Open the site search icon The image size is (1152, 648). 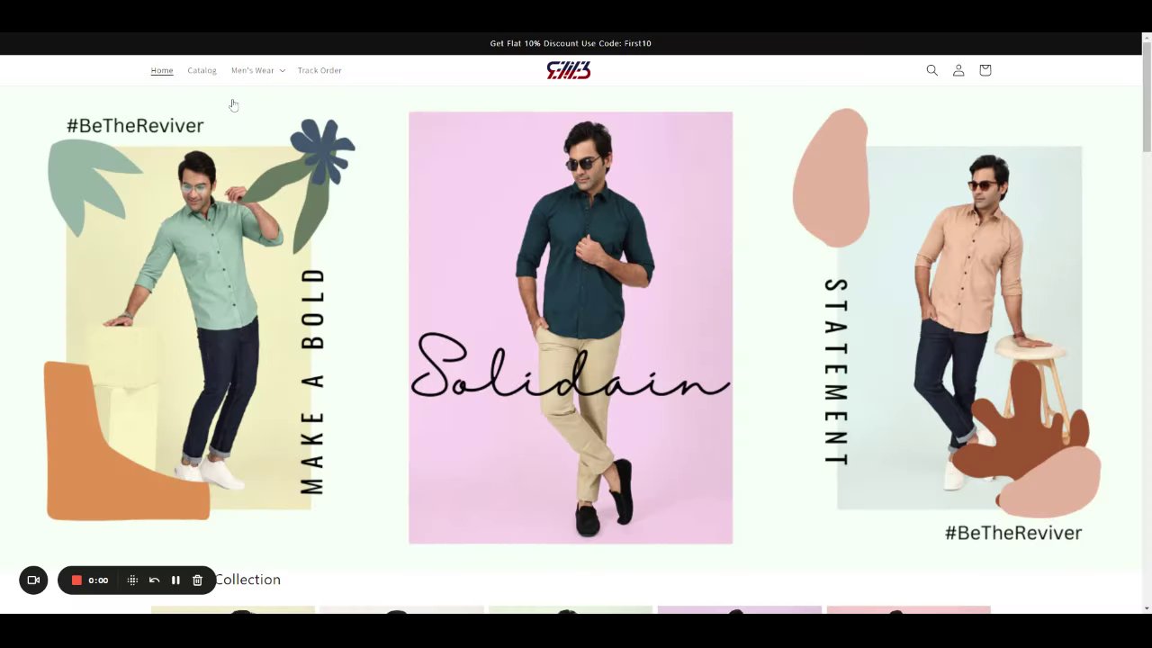931,70
